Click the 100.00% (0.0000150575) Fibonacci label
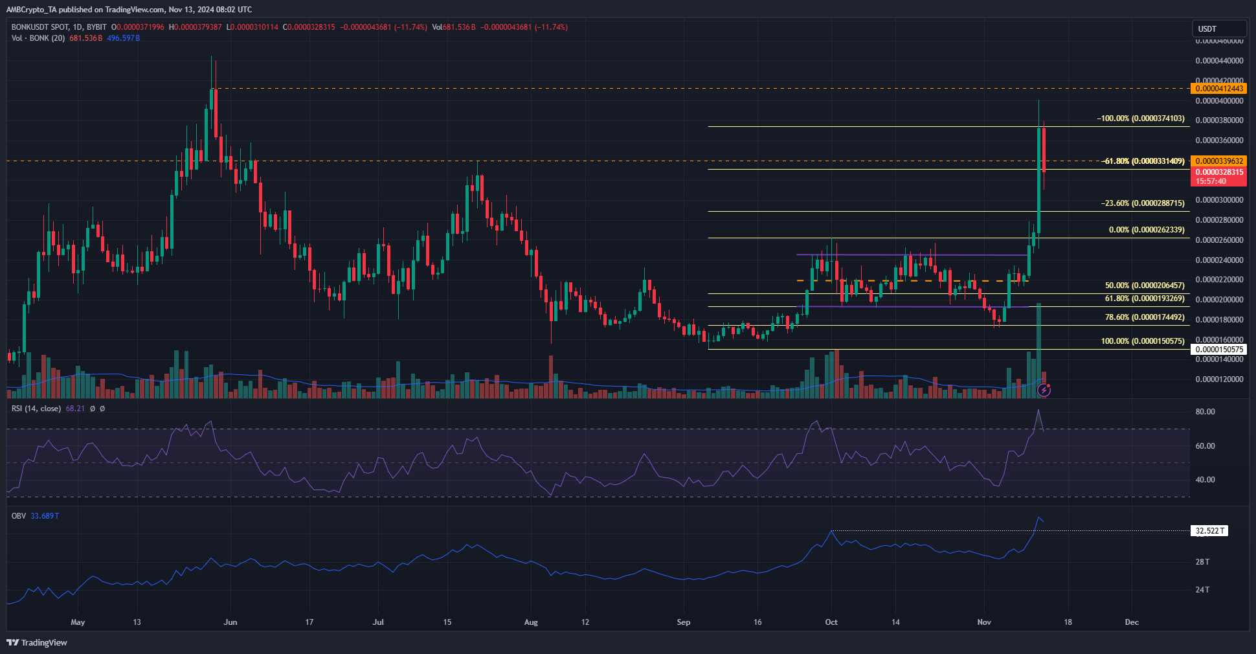 coord(1143,341)
